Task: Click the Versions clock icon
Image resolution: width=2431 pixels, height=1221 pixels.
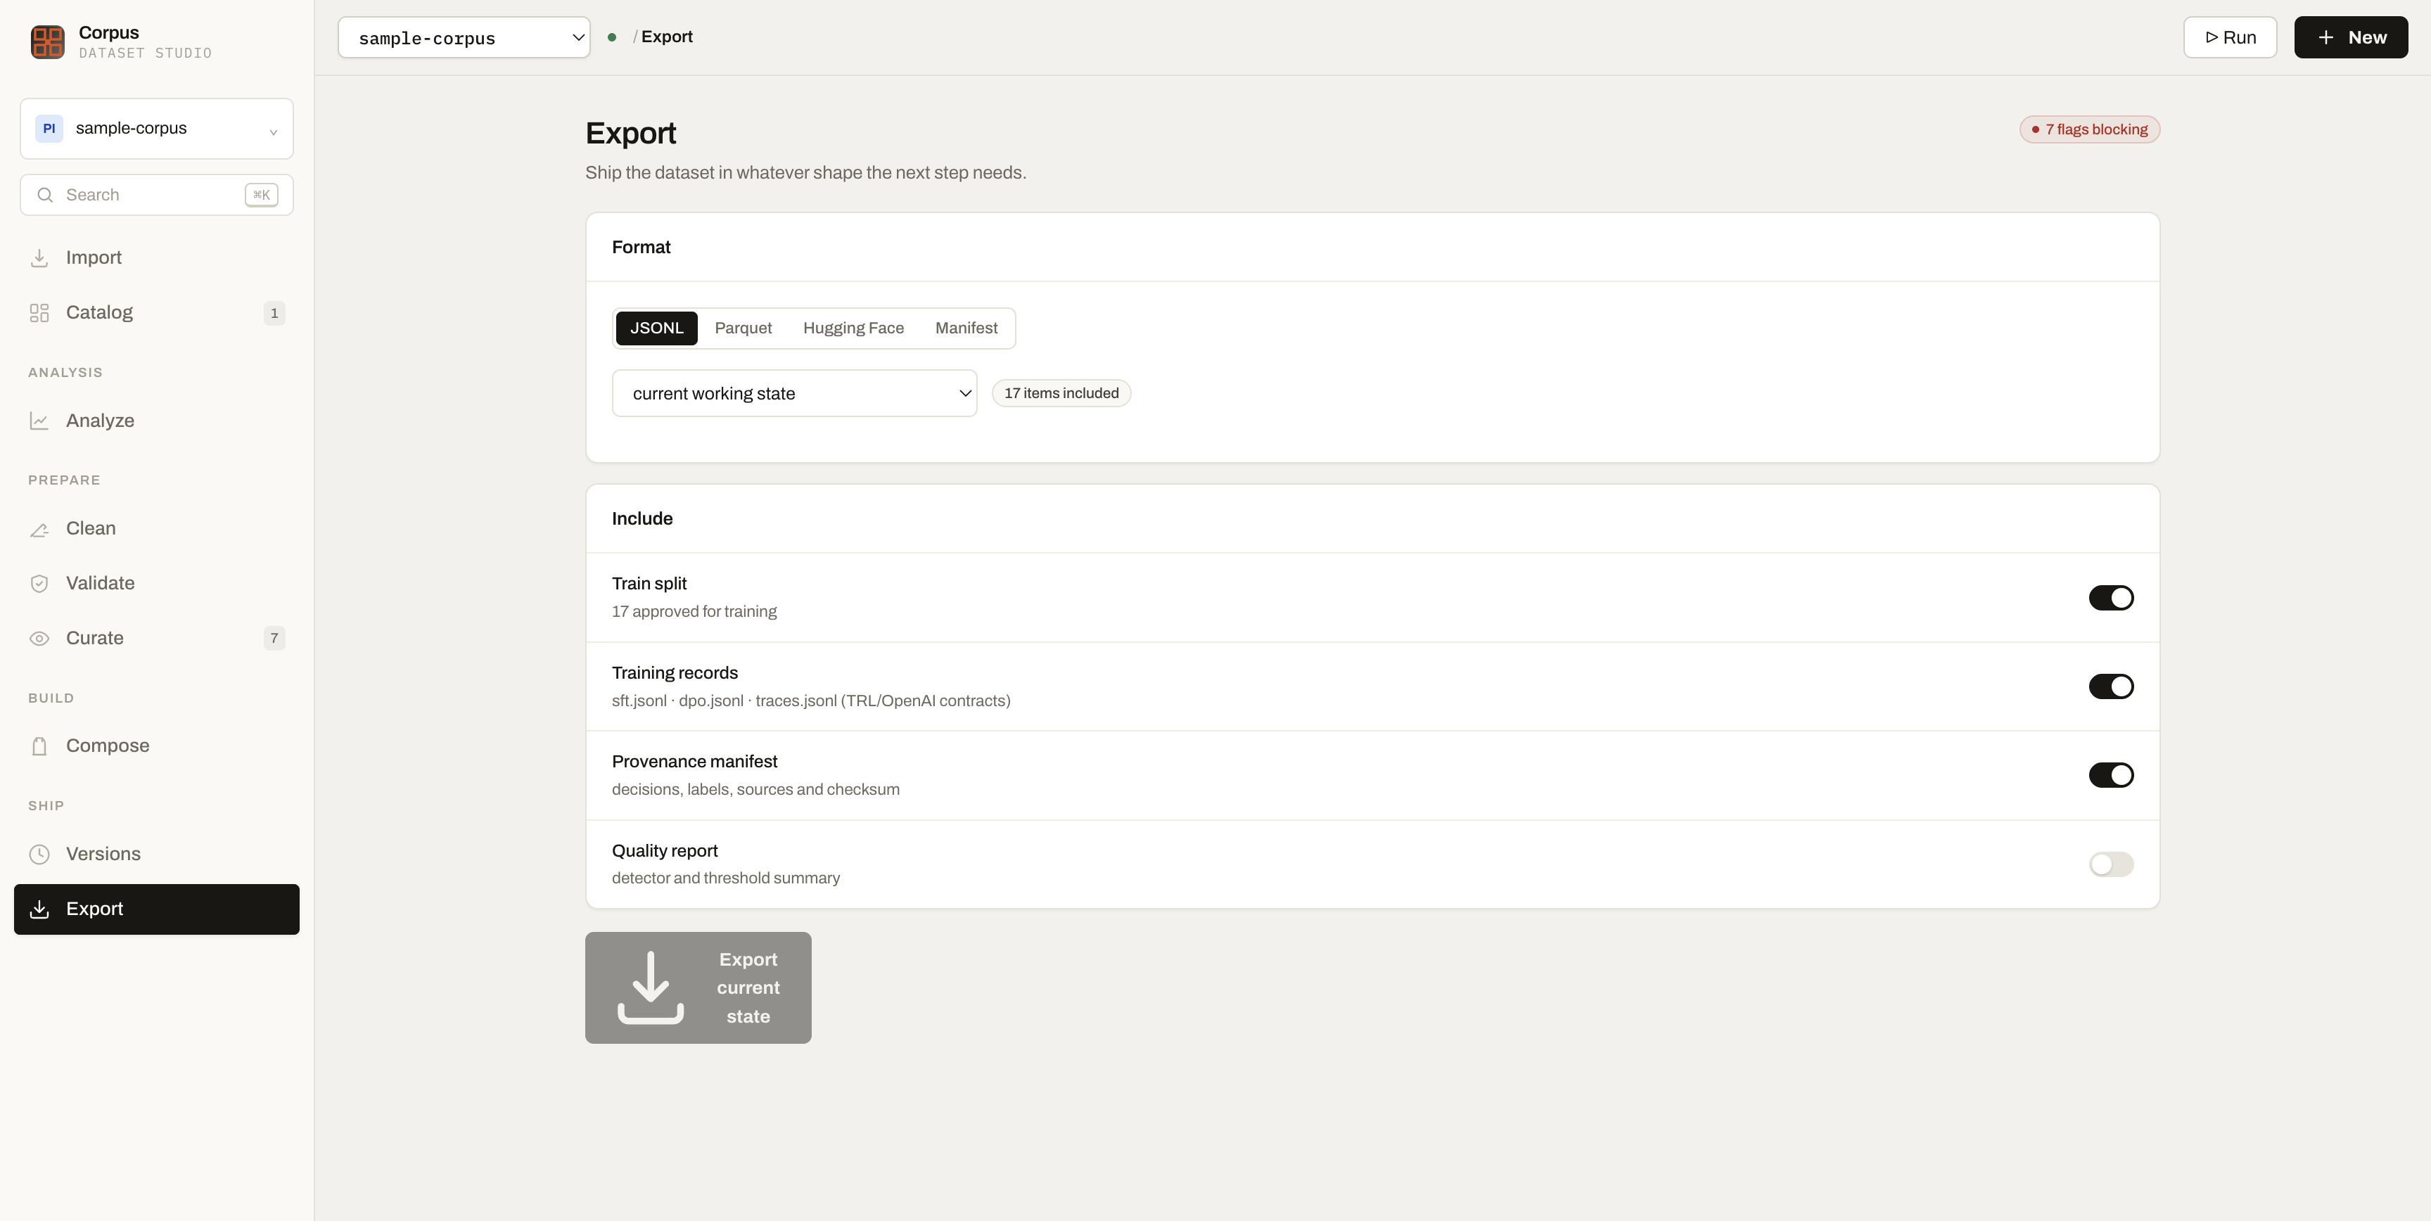Action: 39,854
